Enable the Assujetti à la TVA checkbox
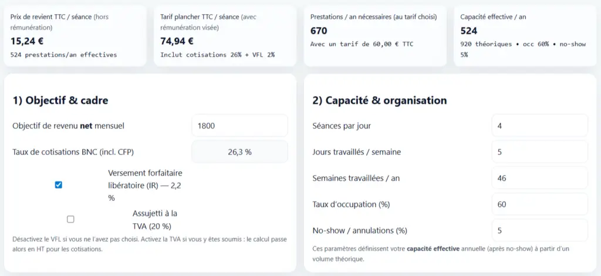 click(x=70, y=219)
